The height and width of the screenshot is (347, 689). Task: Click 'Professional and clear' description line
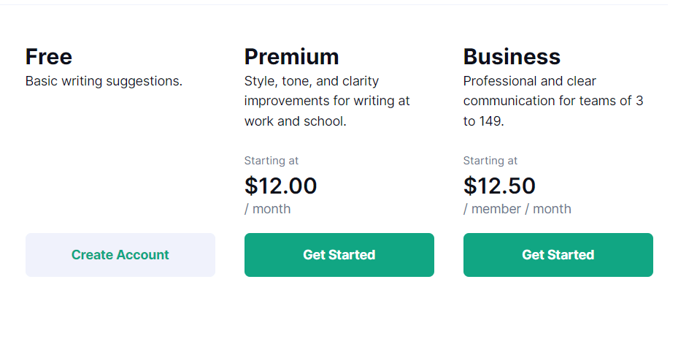(529, 81)
